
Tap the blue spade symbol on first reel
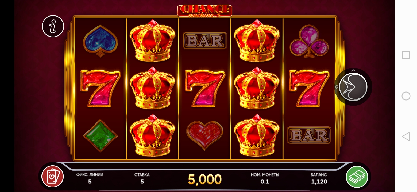coord(101,41)
